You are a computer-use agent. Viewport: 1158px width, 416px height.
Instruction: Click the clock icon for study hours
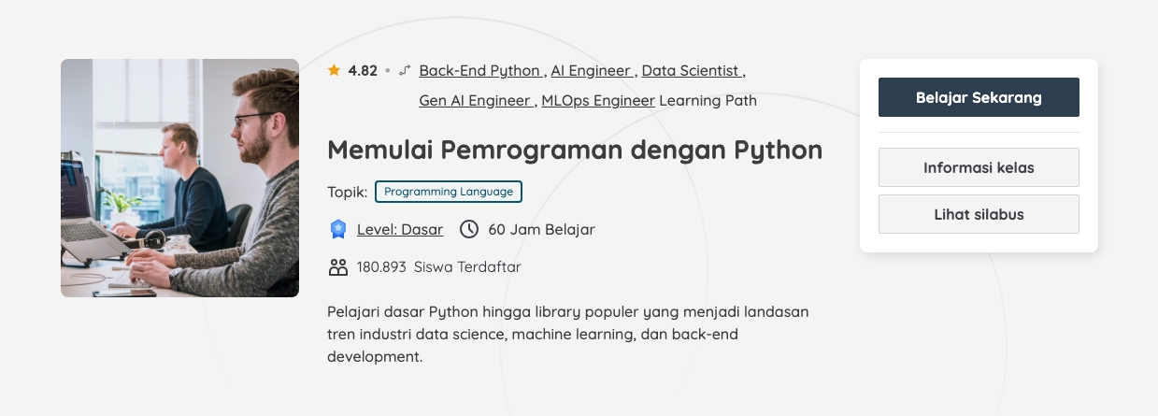tap(469, 229)
